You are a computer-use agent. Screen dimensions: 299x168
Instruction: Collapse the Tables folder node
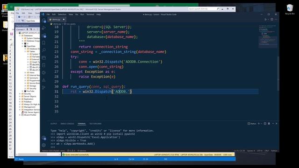click(25, 51)
